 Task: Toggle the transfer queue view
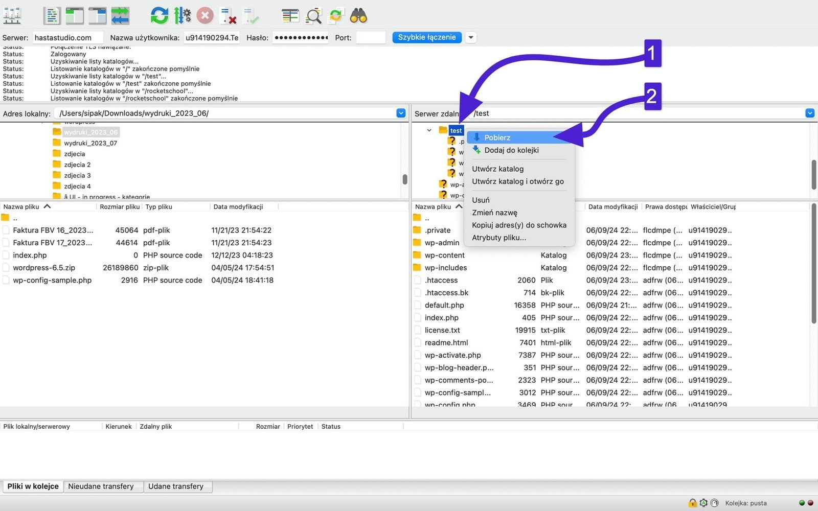pyautogui.click(x=121, y=16)
